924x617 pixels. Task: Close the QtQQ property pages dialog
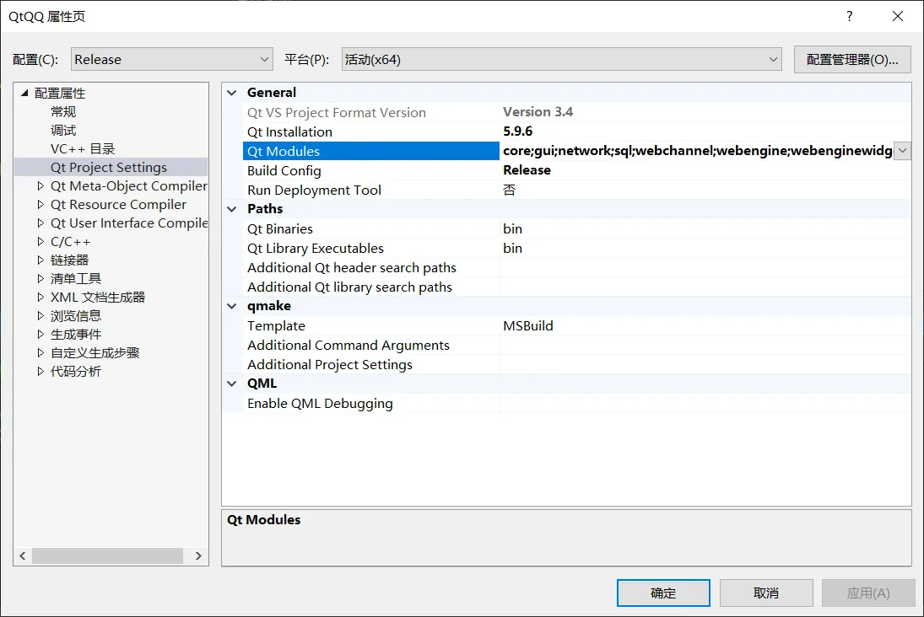pyautogui.click(x=898, y=16)
